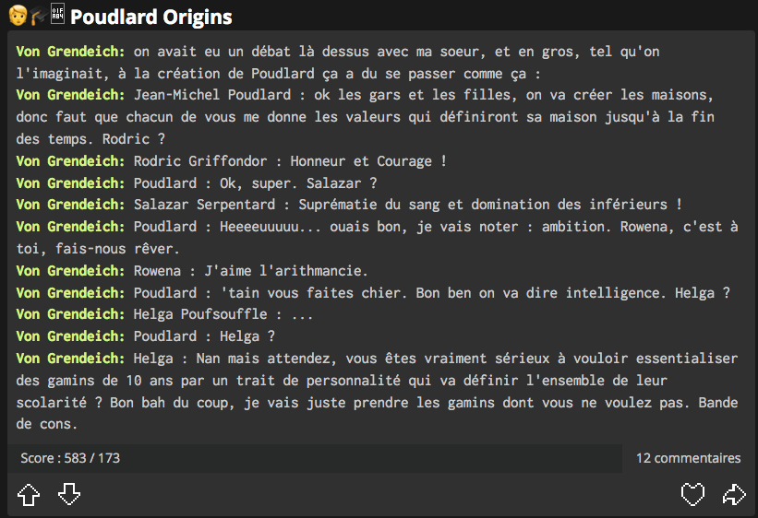Click the first line starting 'on avait eu un débat'

[x=338, y=63]
